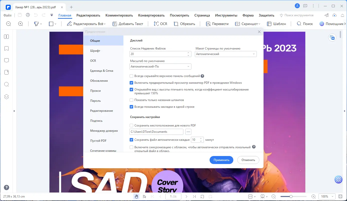Viewport: 347px width, 201px height.
Task: Select the rectangle shape tool icon
Action: pos(51,24)
